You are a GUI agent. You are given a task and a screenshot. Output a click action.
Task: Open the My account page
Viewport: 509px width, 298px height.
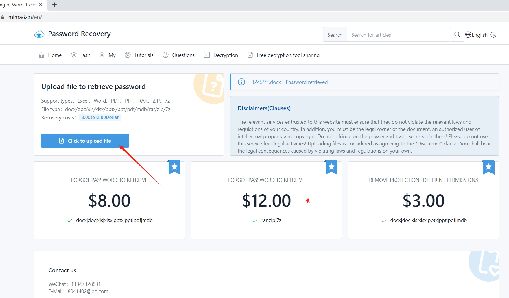coord(108,55)
